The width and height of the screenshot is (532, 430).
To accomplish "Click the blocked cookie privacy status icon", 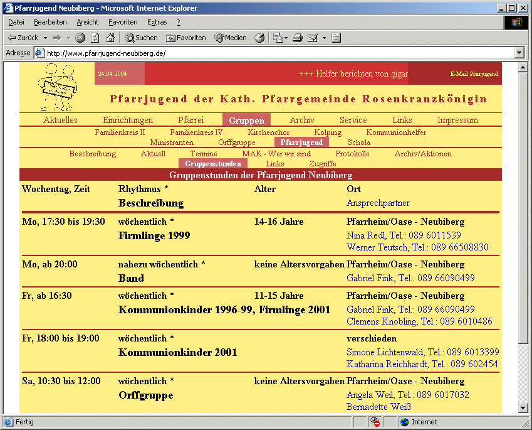I will click(375, 422).
